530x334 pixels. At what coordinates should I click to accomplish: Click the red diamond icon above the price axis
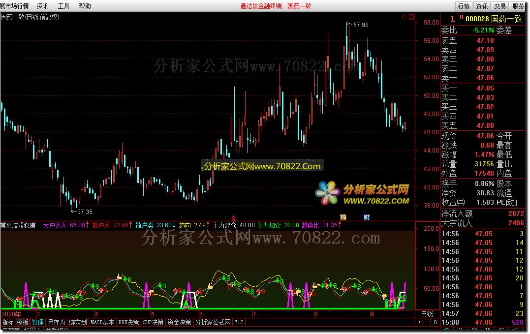click(x=404, y=17)
